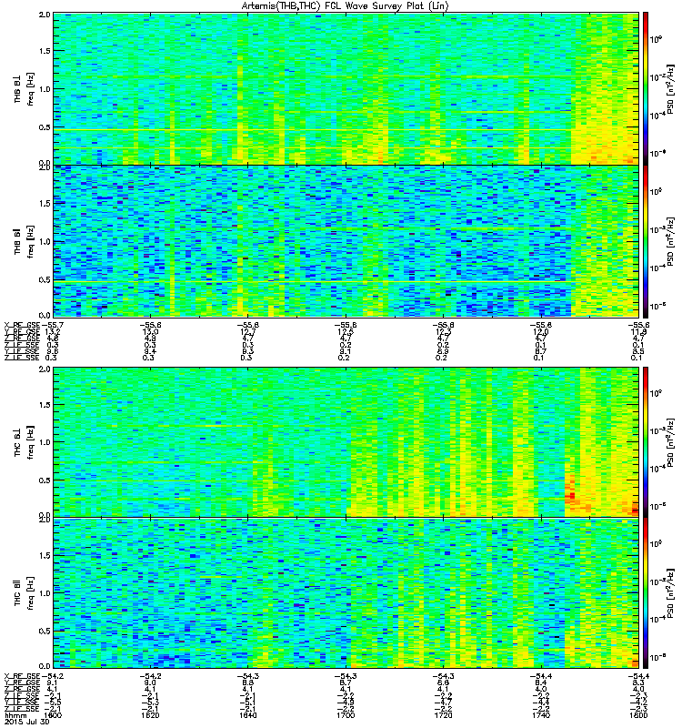Click the THB B∥ freq [Hz] axis label

(x=25, y=241)
